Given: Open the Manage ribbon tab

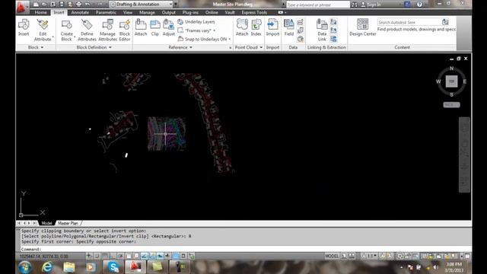Looking at the screenshot, I should tap(147, 12).
